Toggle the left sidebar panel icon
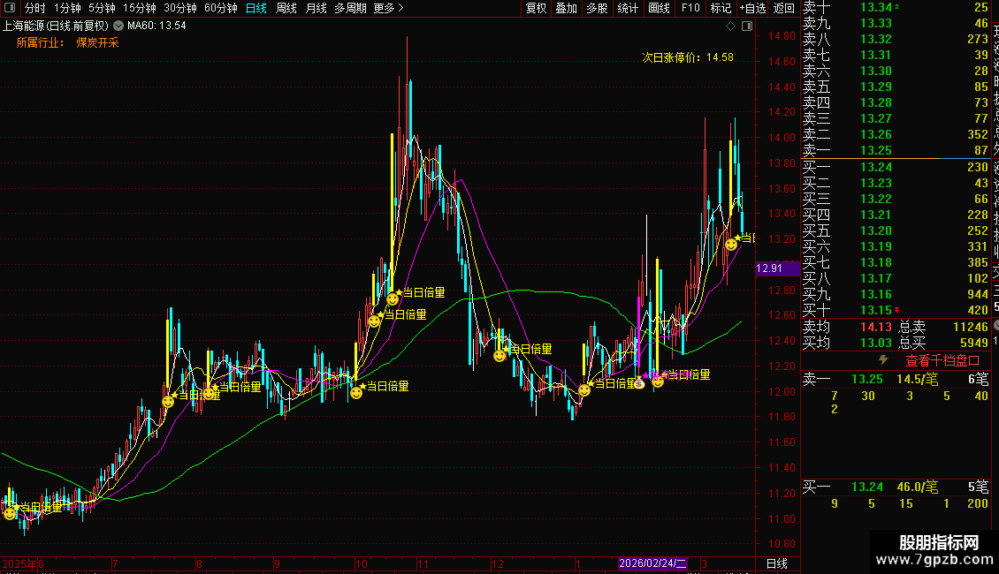Viewport: 999px width, 574px height. tap(10, 8)
